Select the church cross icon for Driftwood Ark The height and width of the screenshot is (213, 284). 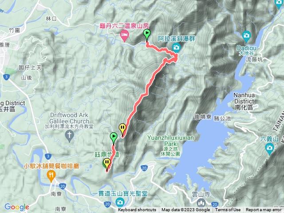[x=69, y=135]
